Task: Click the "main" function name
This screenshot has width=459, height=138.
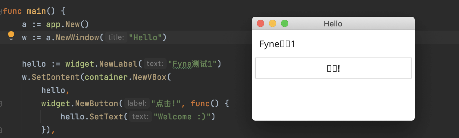Action: pos(36,11)
